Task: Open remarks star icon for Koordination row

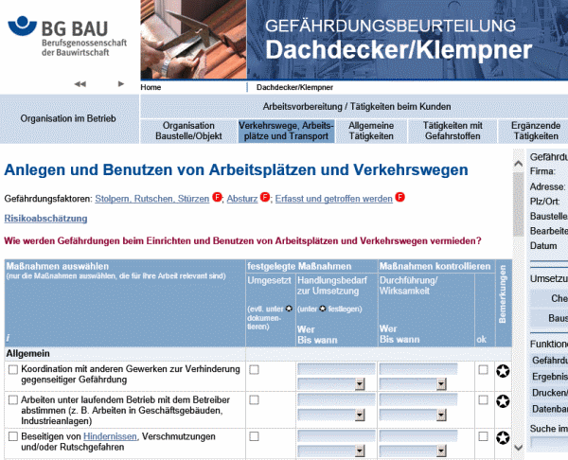Action: click(503, 371)
